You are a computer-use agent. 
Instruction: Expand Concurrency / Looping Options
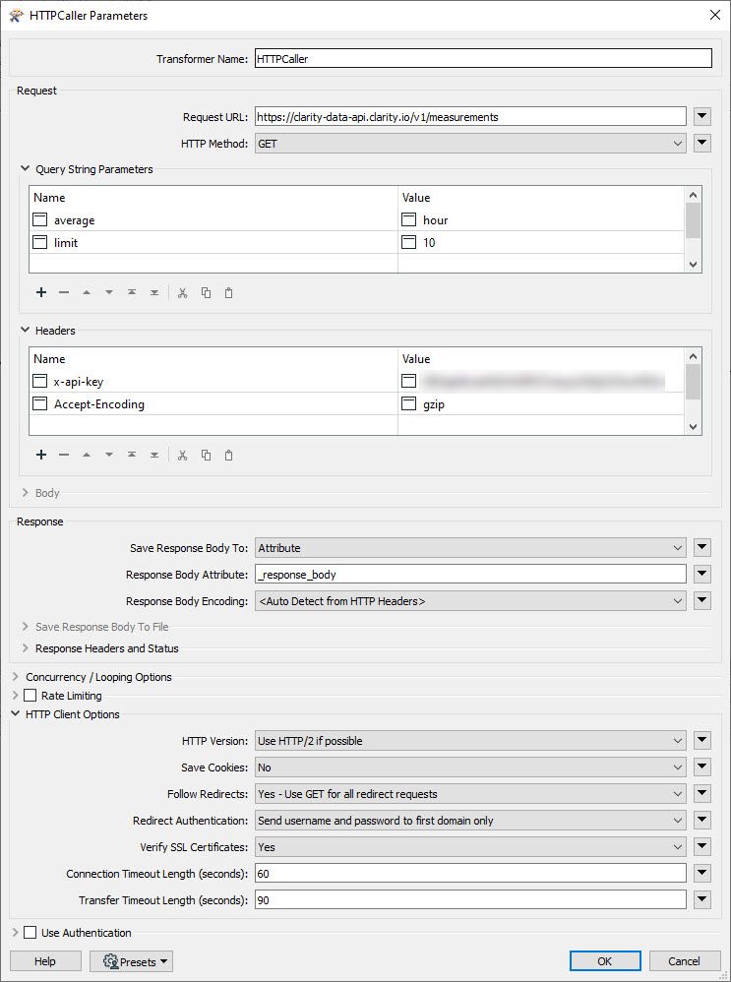tap(16, 677)
